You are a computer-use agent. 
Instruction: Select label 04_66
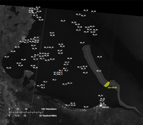point(23,60)
